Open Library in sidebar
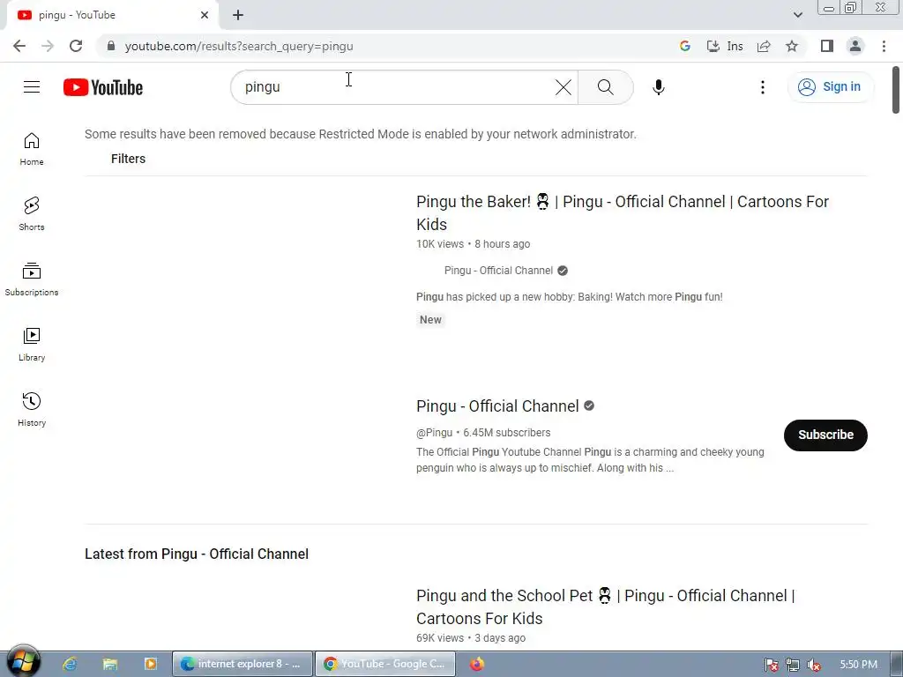 32,345
